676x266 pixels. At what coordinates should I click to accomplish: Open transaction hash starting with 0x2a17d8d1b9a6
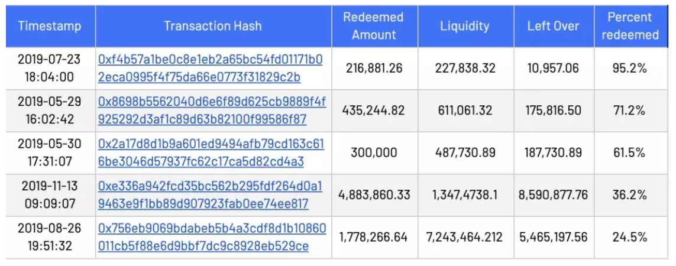tap(211, 153)
